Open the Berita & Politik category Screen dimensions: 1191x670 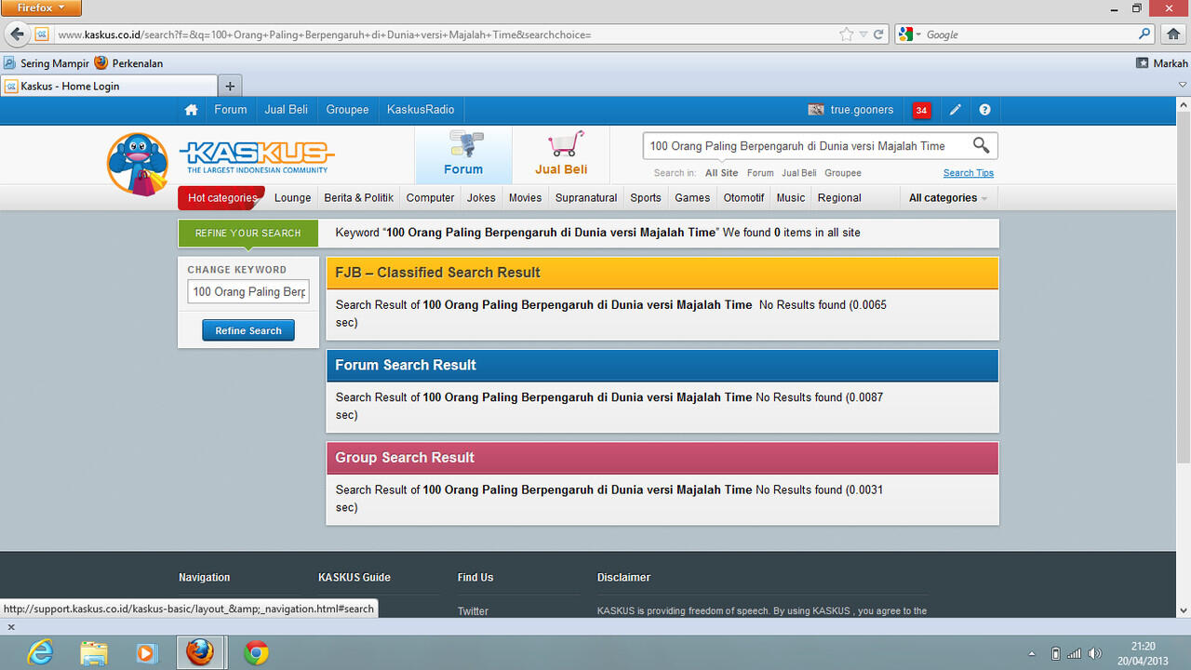pyautogui.click(x=359, y=197)
